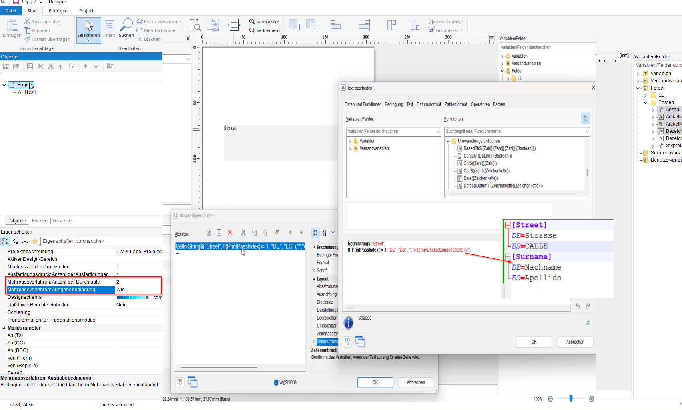Select the GetIniString$ paragraph in Absätze list

point(240,246)
